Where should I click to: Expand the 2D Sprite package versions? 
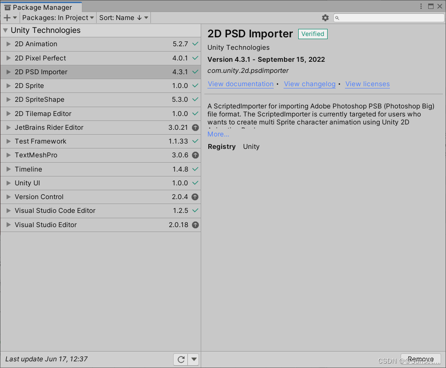pos(8,85)
